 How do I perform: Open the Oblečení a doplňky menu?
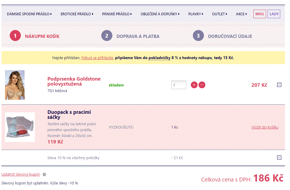pos(160,14)
